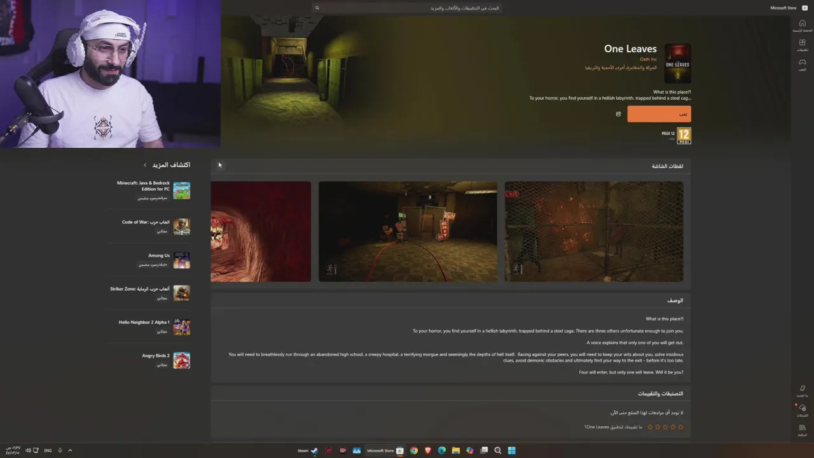The image size is (814, 458).
Task: Click the Minecraft: Java & Bedrock Edition title
Action: click(143, 186)
